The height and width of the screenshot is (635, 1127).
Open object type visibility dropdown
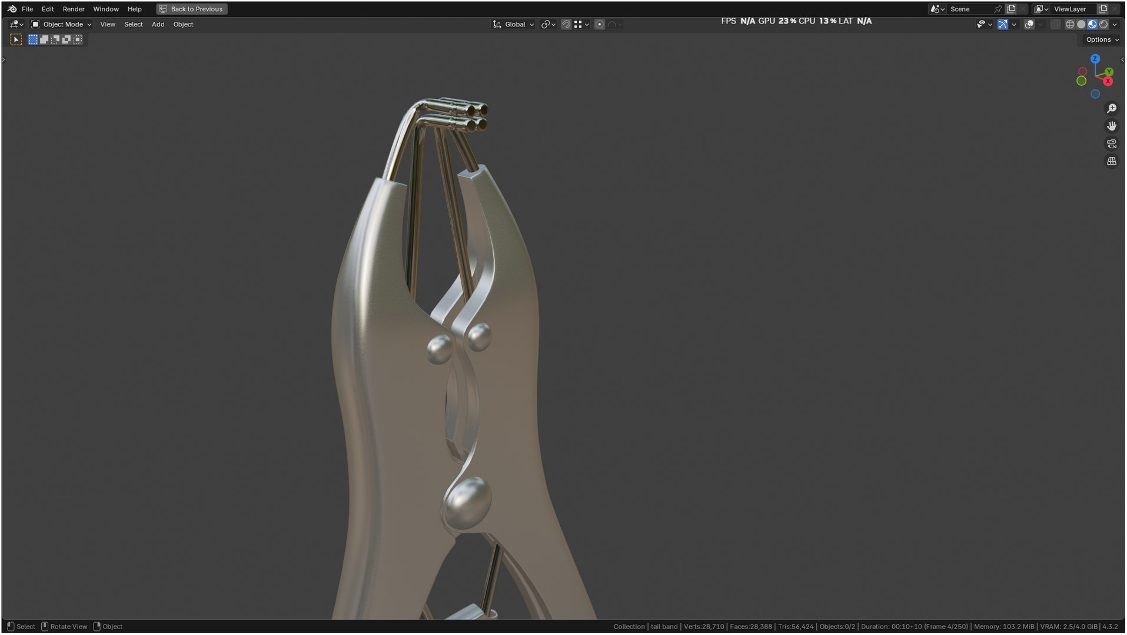(984, 24)
